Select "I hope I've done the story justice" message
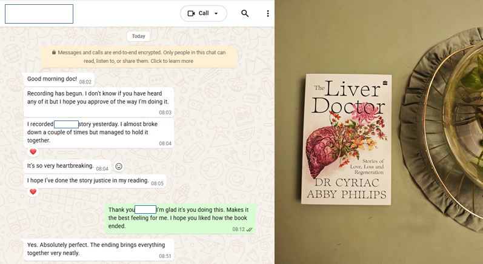Viewport: 483px width, 264px height. 95,181
